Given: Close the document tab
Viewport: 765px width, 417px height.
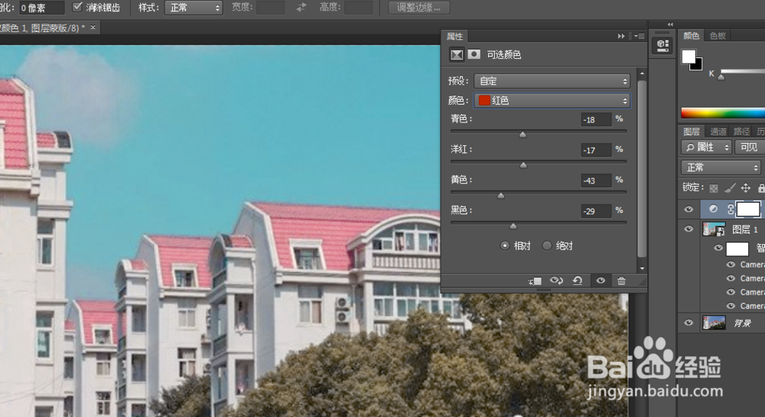Looking at the screenshot, I should 93,28.
